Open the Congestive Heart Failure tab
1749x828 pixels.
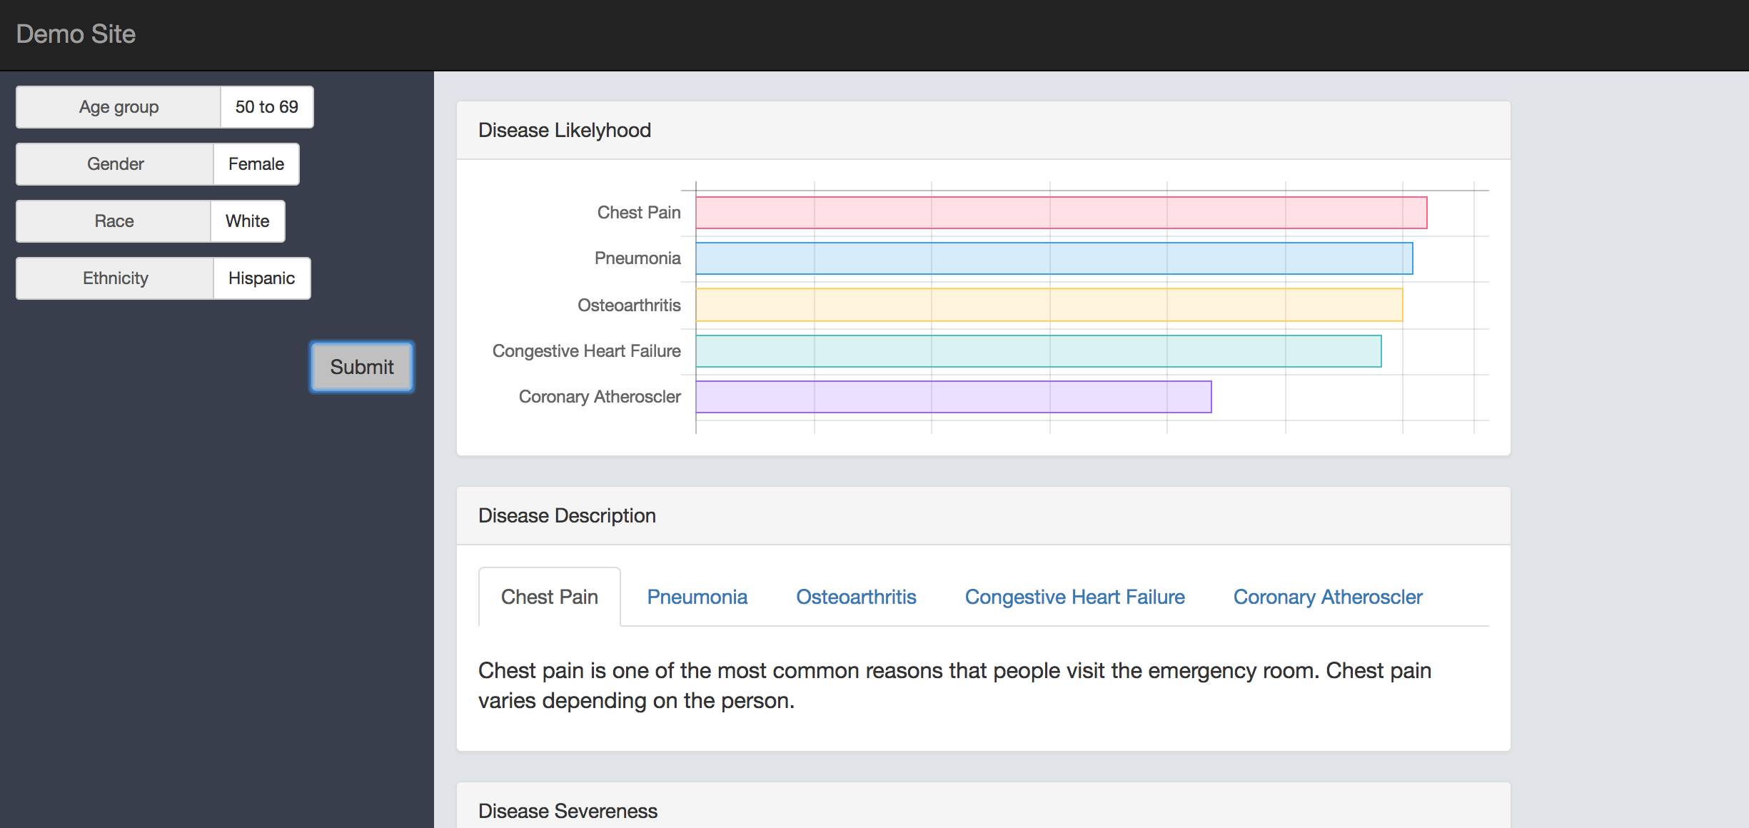click(1074, 597)
